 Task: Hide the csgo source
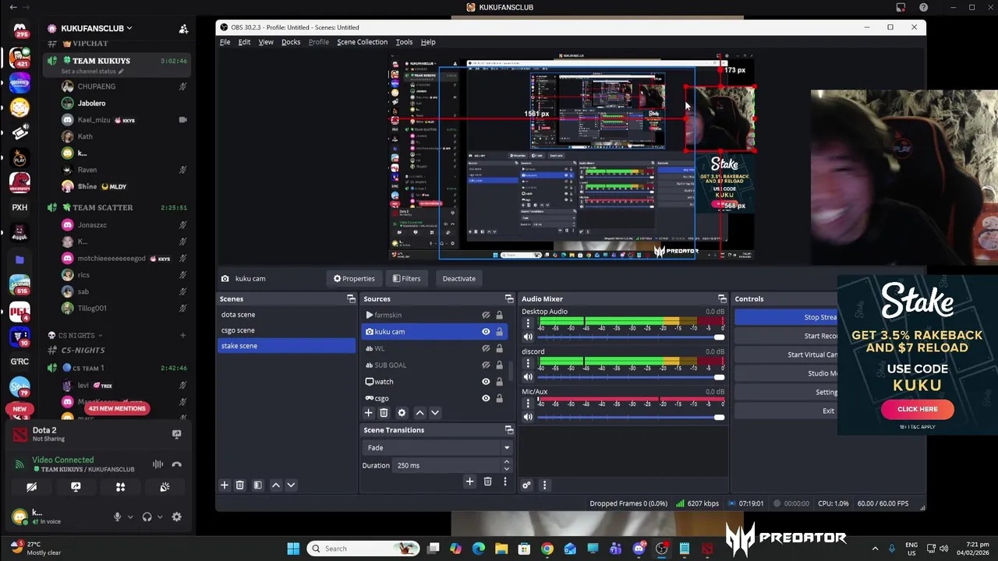point(486,398)
